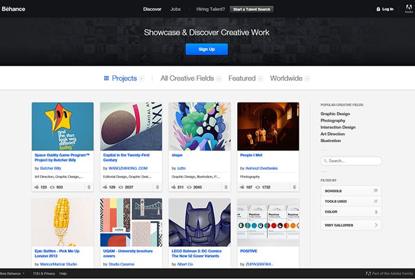The image size is (415, 279).
Task: Open MaricorMaricar Studio profile link
Action: tap(59, 264)
